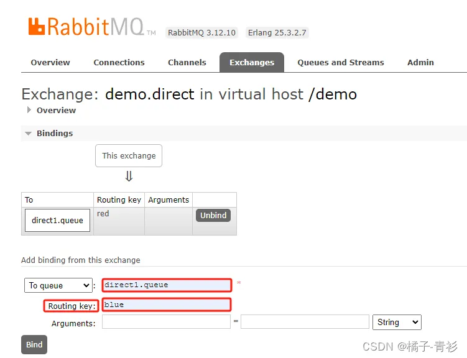Click the RabbitMQ logo

(92, 27)
